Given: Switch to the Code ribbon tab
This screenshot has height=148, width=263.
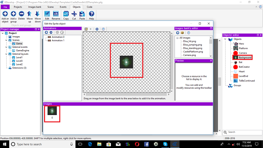Looking at the screenshot, I should [x=89, y=7].
